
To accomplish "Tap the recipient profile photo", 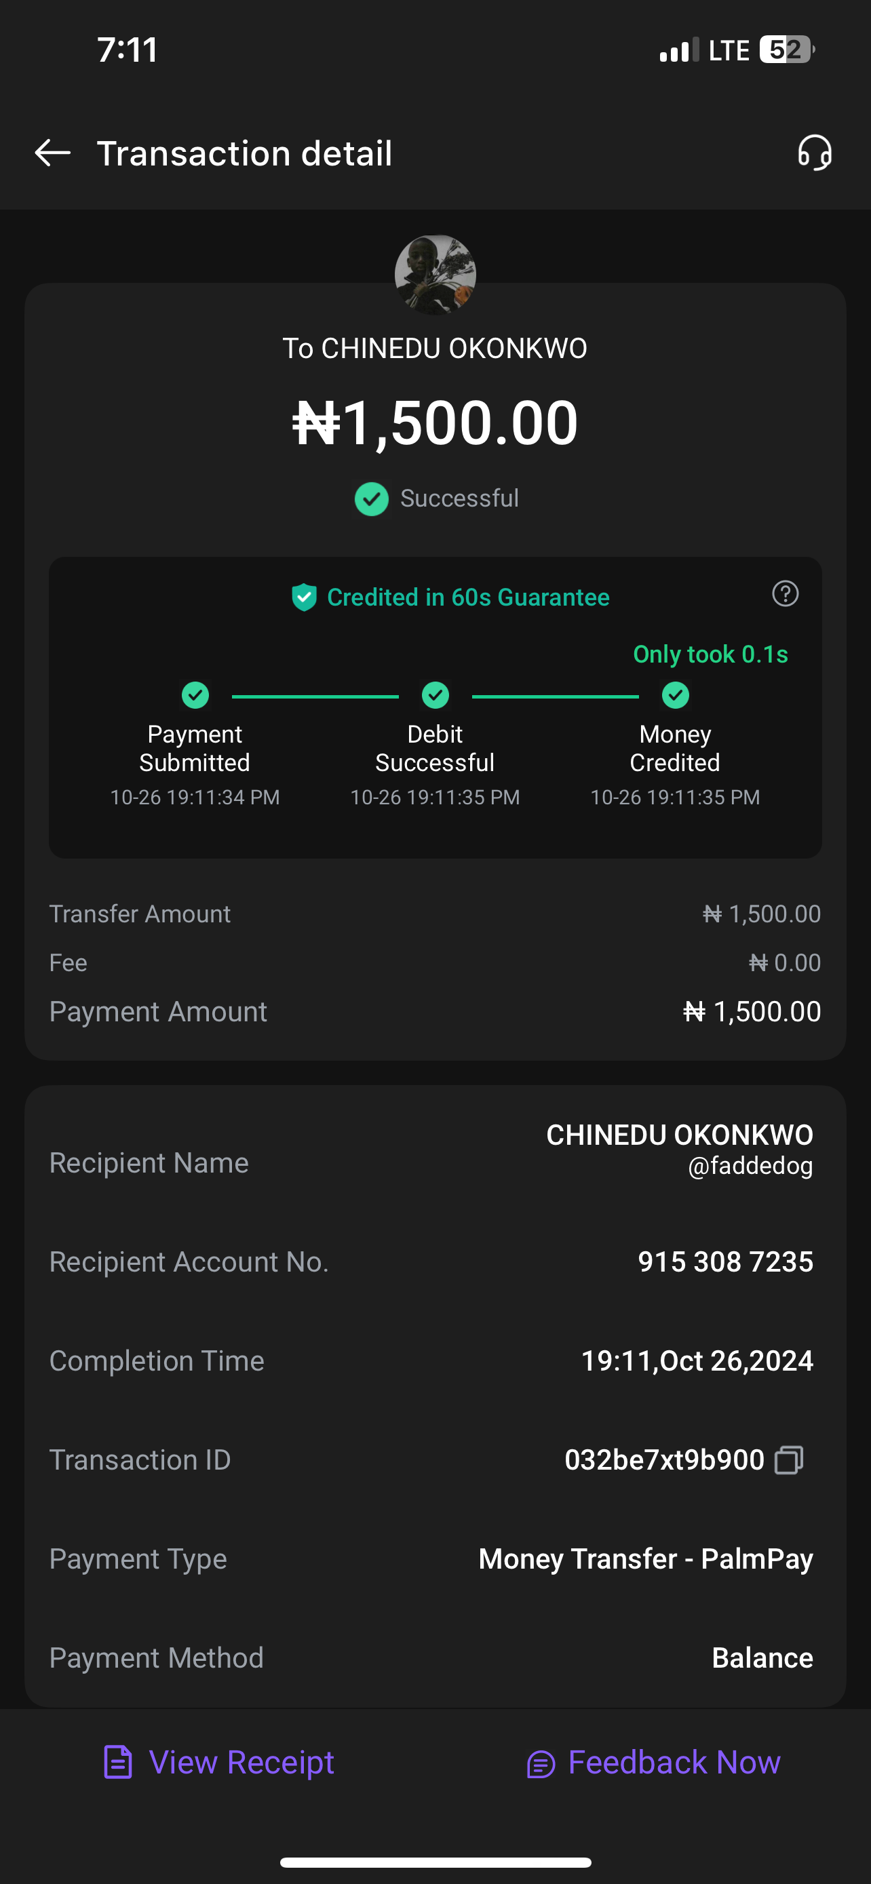I will [435, 275].
